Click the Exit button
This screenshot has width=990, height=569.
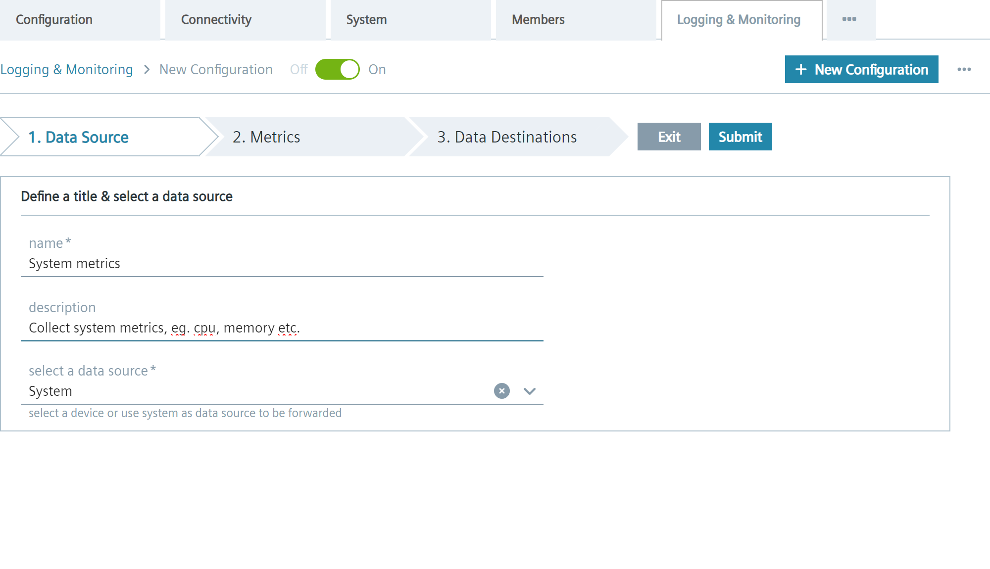coord(669,137)
